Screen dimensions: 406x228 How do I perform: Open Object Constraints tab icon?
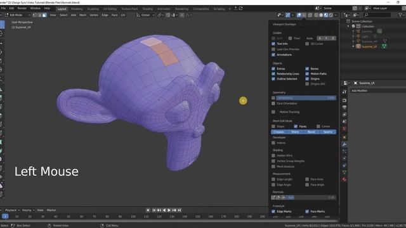[344, 165]
